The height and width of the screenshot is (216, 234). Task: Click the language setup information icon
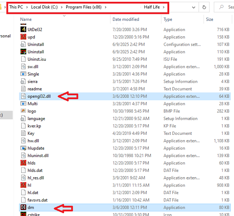coord(23,119)
